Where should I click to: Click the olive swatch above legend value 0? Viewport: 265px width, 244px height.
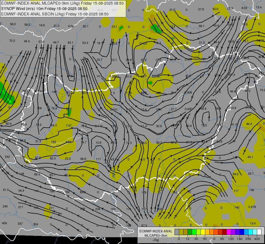point(181,232)
